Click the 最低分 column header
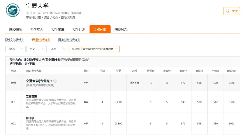The image size is (250, 139). [199, 71]
